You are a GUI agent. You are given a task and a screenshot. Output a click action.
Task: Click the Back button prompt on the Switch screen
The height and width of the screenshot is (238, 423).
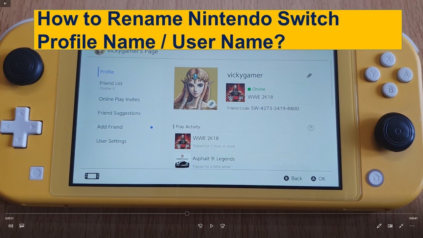(x=293, y=178)
